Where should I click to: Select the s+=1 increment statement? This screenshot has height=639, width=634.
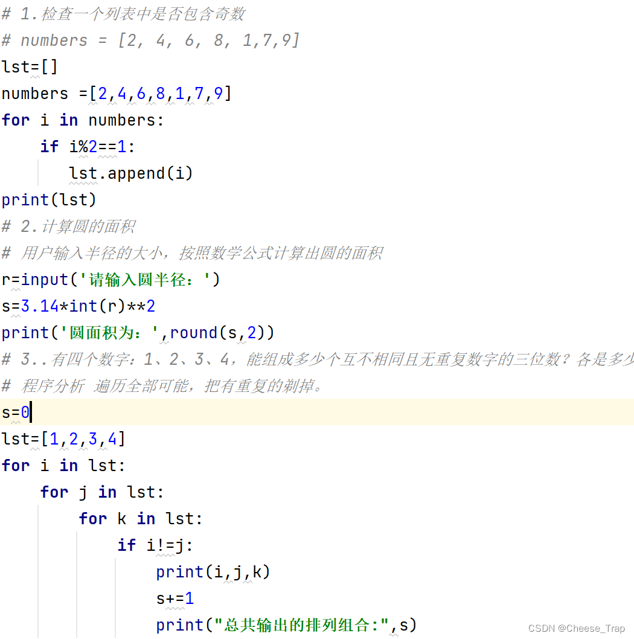click(x=175, y=599)
